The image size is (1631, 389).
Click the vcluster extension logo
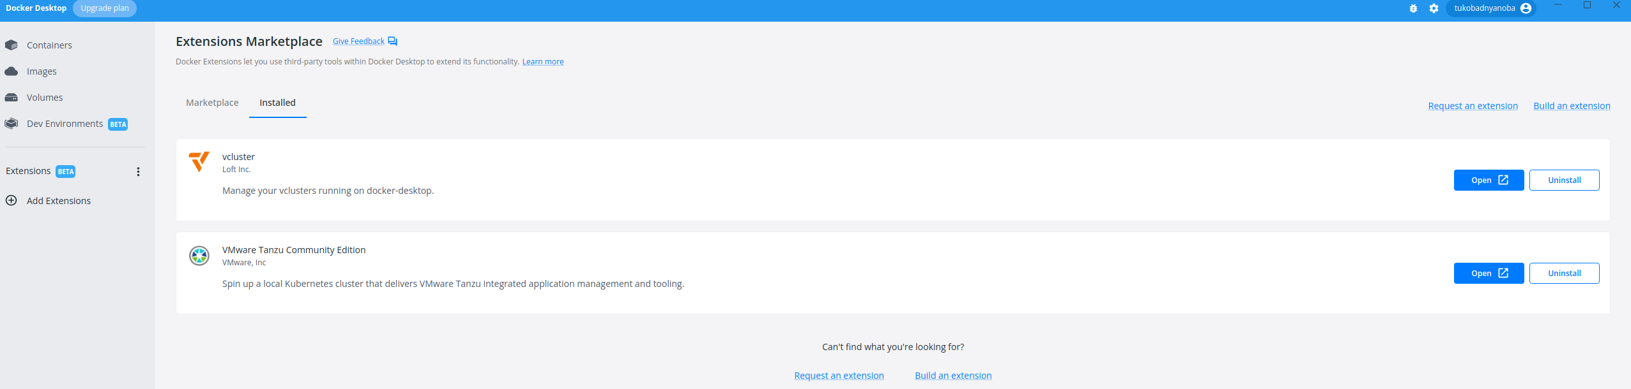(x=199, y=161)
